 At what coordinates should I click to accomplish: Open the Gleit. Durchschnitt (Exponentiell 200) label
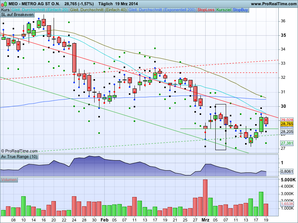point(162,10)
